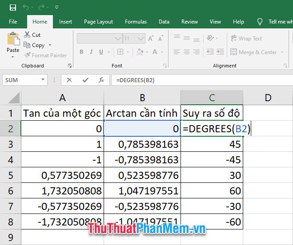Expand the Copy dropdown arrow

click(x=50, y=45)
